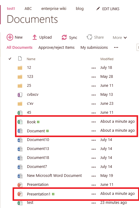
Task: Open the 45 workbook link
Action: [x=29, y=112]
